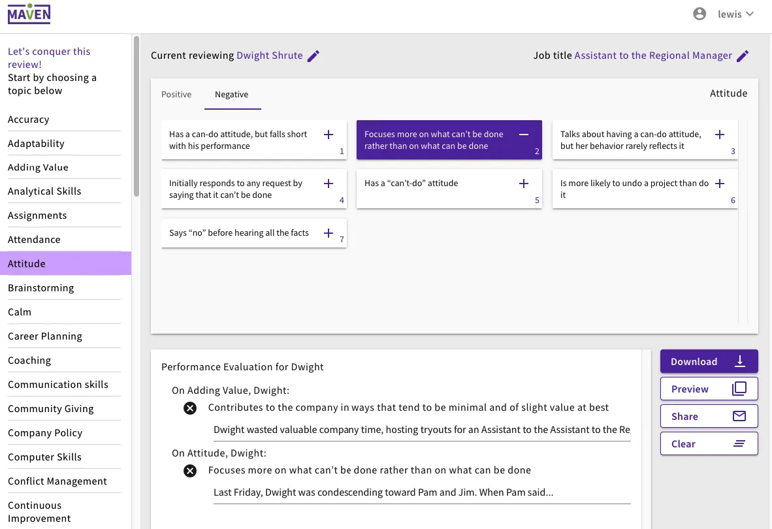The width and height of the screenshot is (772, 529).
Task: Click the example text starting 'Last Friday, Dwight was condescending'
Action: tap(382, 492)
